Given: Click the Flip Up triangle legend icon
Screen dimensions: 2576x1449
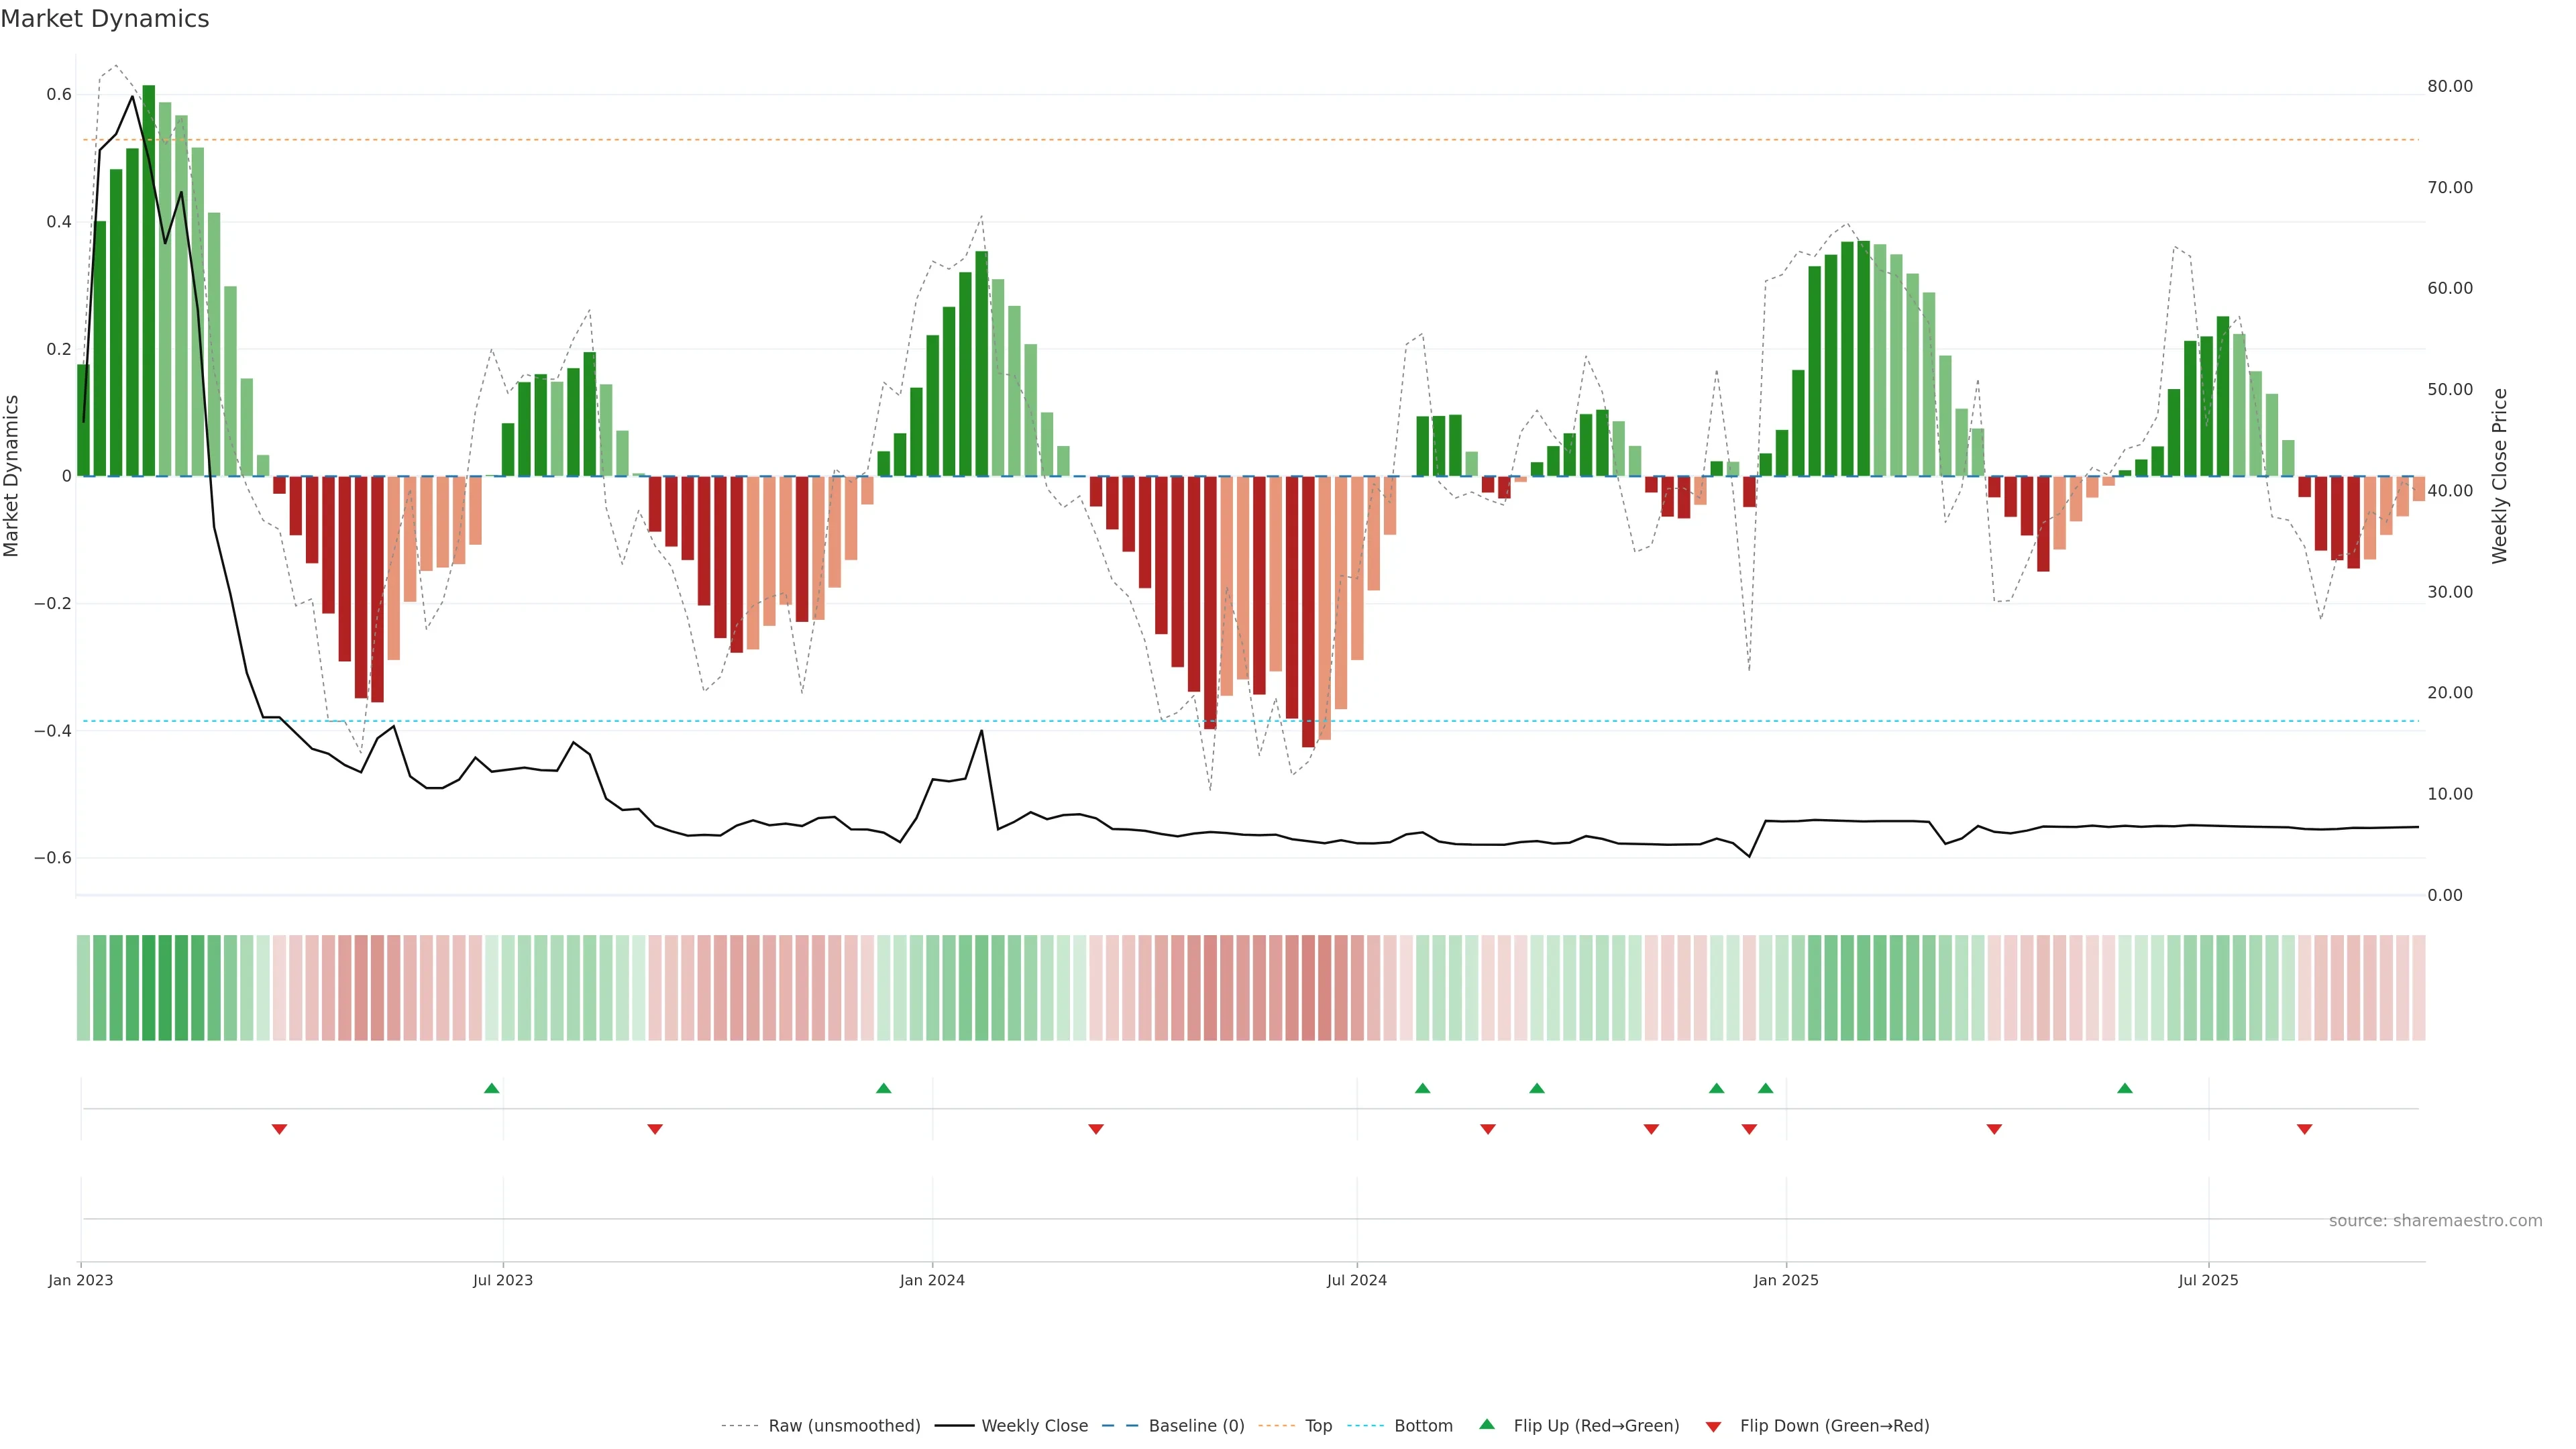Looking at the screenshot, I should (x=1486, y=1424).
